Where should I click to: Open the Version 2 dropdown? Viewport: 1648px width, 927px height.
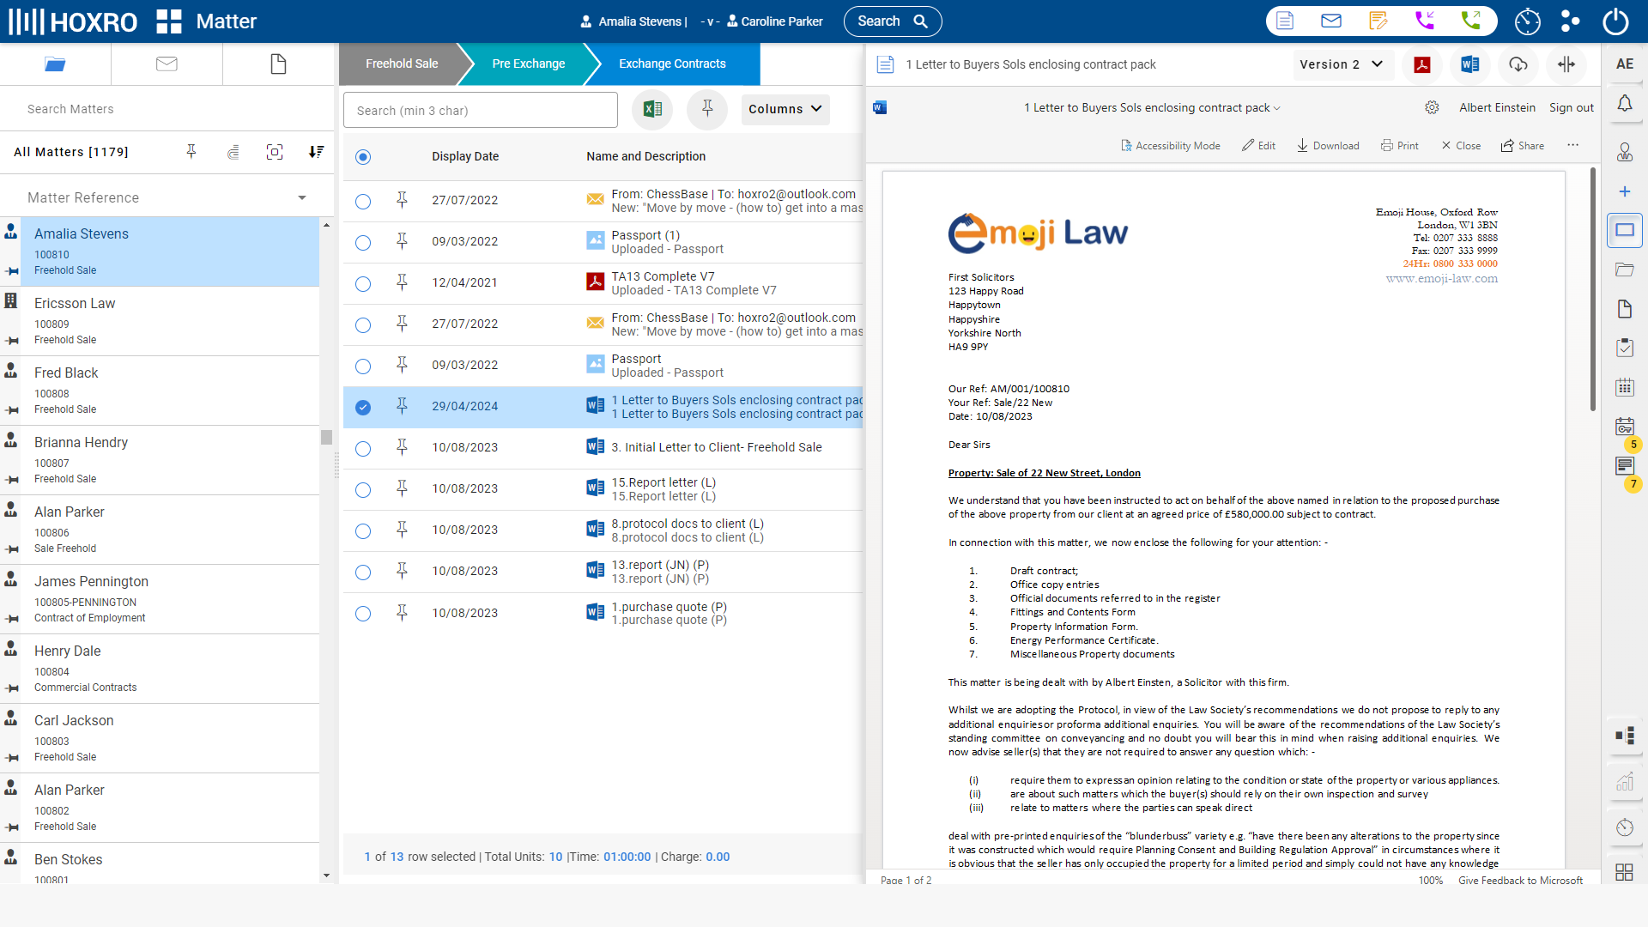1342,64
